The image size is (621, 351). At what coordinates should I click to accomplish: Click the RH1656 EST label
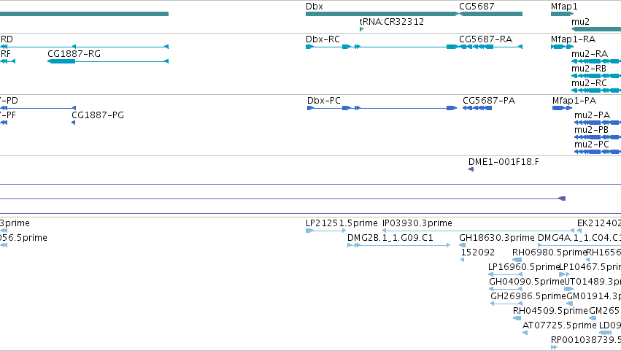(x=603, y=252)
